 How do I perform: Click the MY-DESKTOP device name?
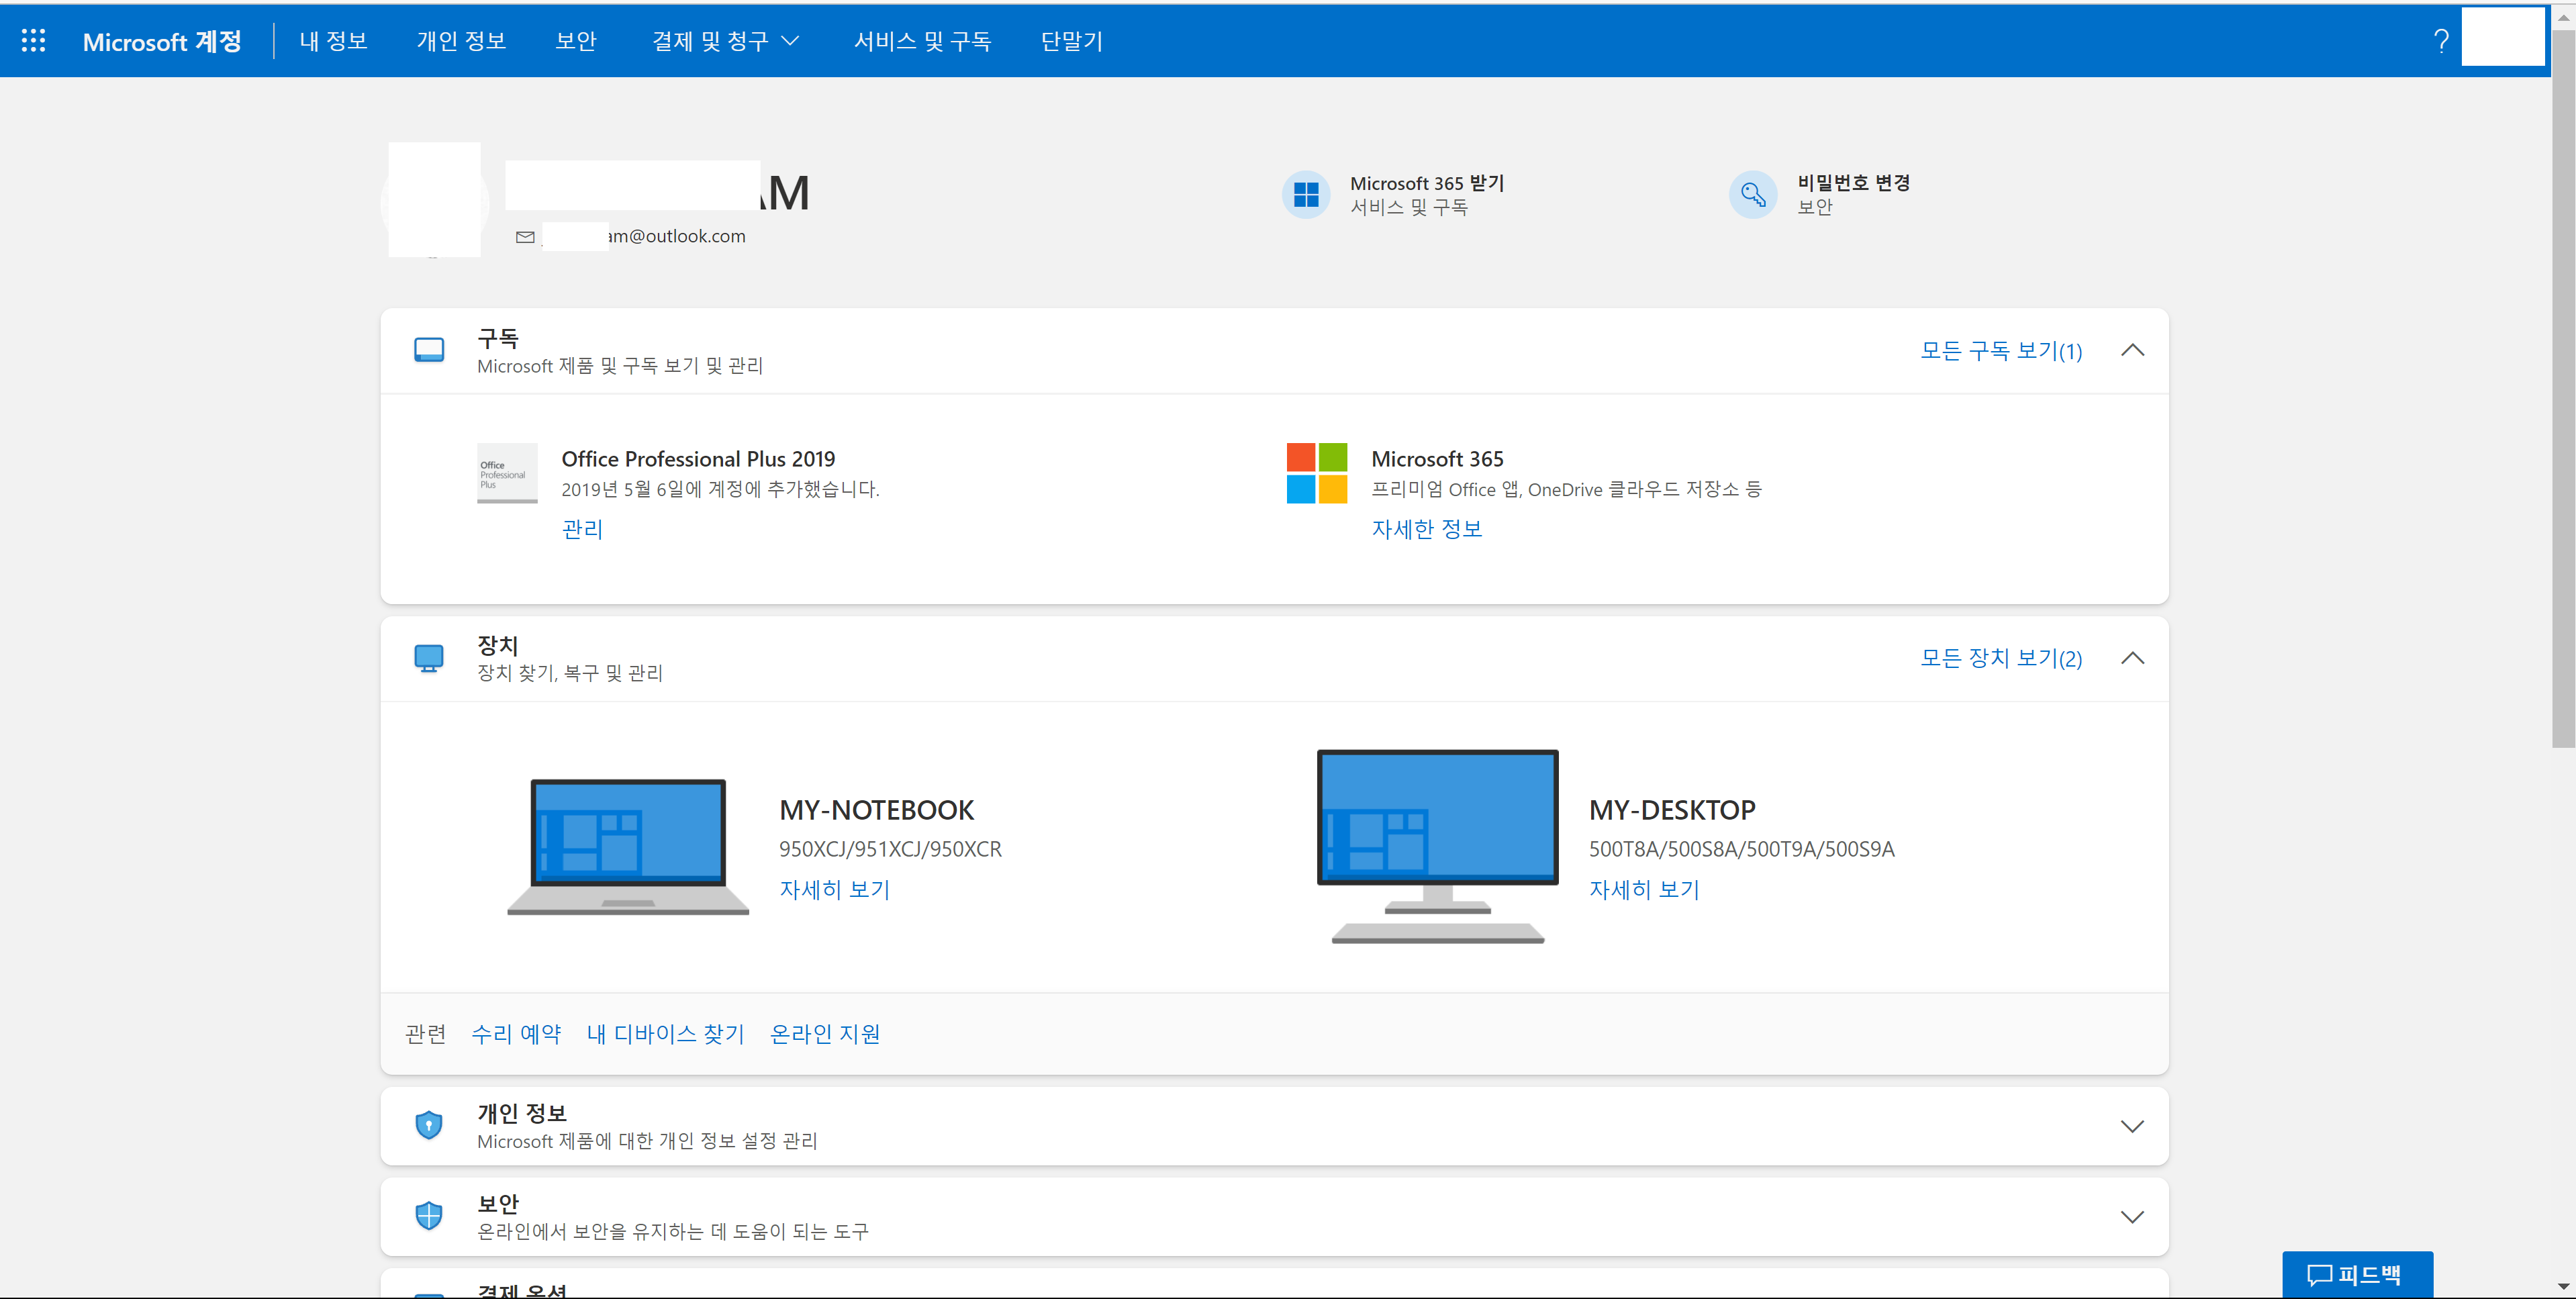1672,810
